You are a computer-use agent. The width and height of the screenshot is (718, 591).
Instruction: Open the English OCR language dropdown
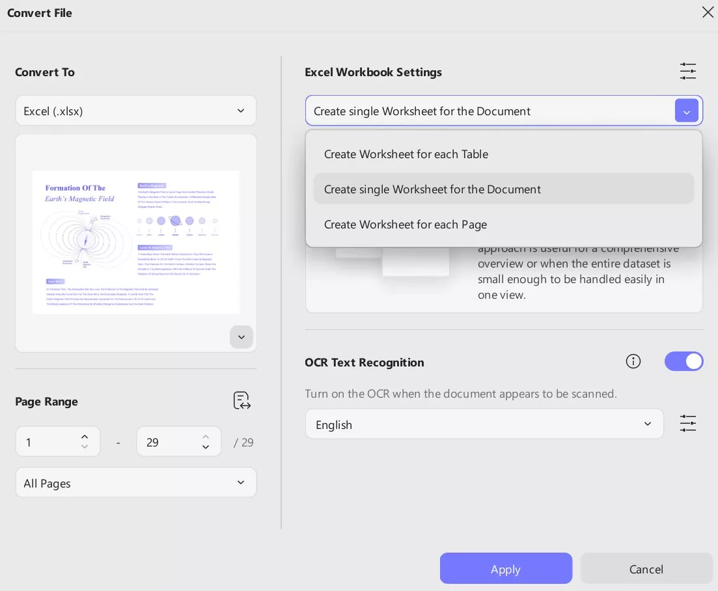point(484,424)
